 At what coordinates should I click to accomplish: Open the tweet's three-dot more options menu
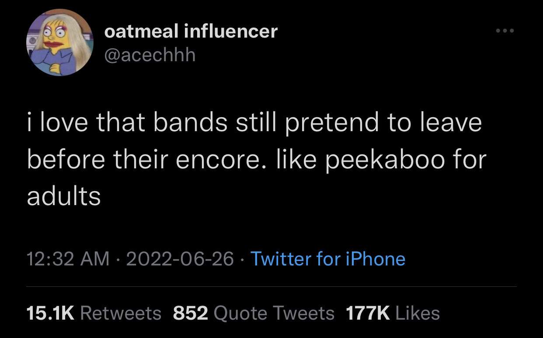(505, 31)
